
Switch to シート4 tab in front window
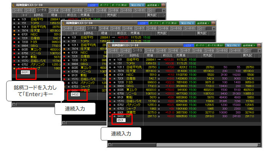149,51
